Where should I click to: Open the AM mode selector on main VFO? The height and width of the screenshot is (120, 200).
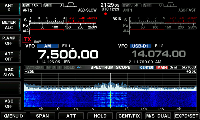pos(48,46)
